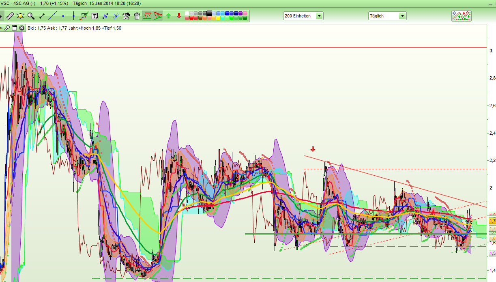
Task: Toggle the red triangle pattern toolbar button
Action: click(157, 16)
